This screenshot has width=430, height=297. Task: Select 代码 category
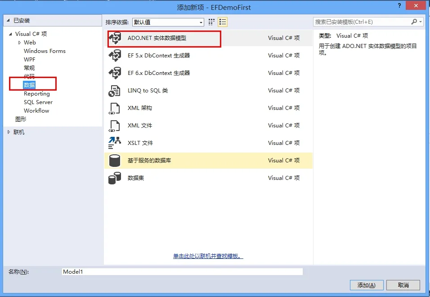(x=29, y=76)
